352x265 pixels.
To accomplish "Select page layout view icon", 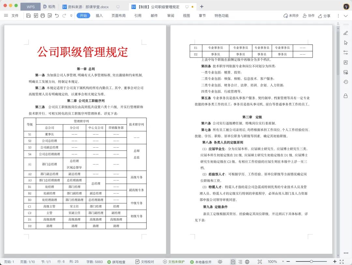I will coord(233,262).
